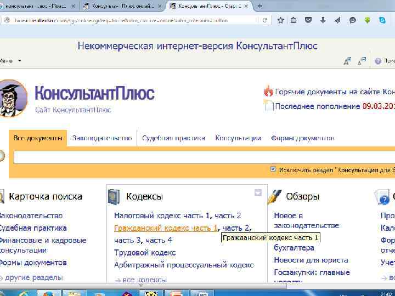Click the bookmark star icon in toolbar

click(x=280, y=20)
